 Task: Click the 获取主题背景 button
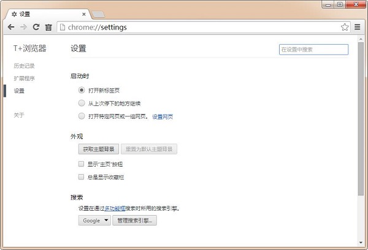tap(99, 149)
